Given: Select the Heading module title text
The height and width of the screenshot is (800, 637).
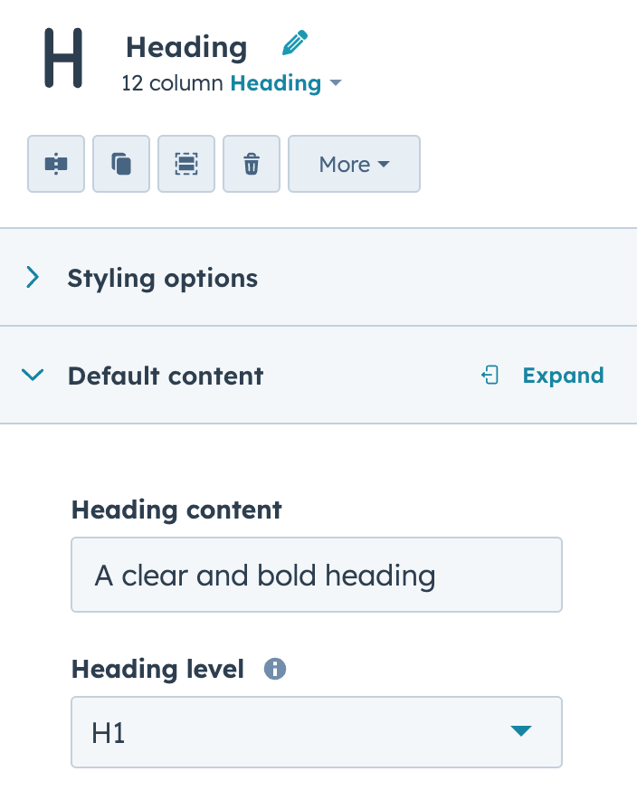Looking at the screenshot, I should 185,47.
